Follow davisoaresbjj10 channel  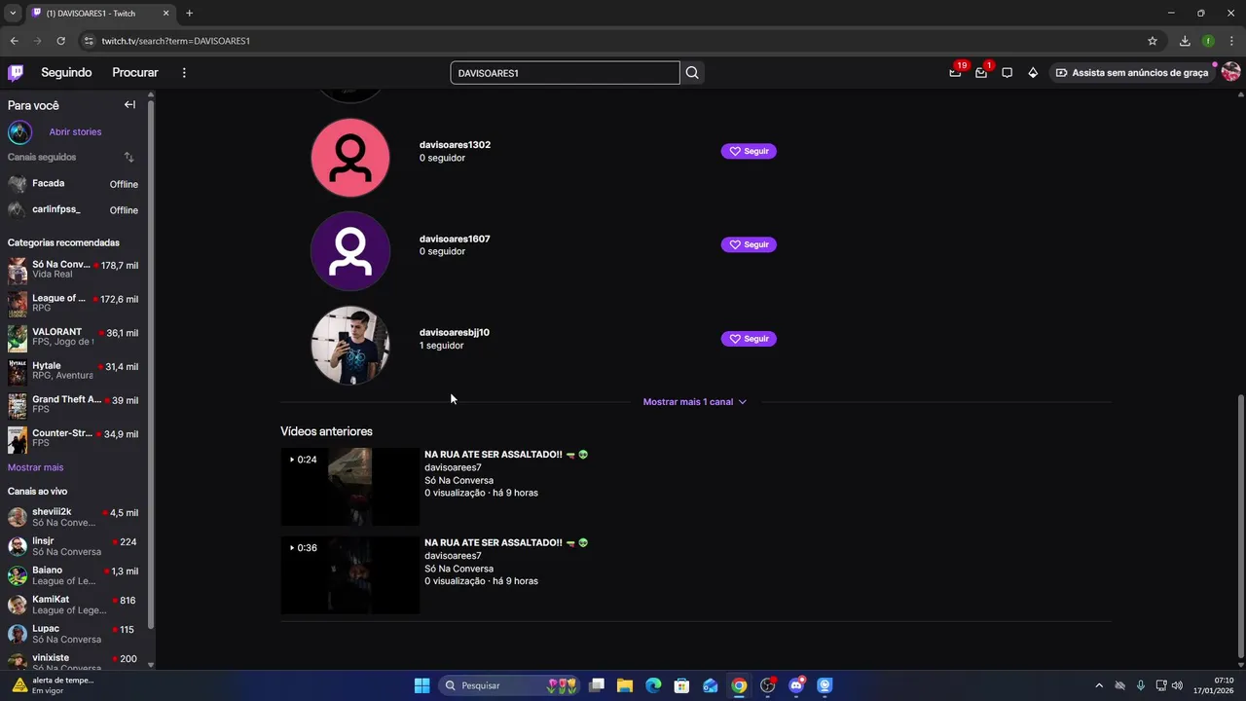[x=749, y=339]
